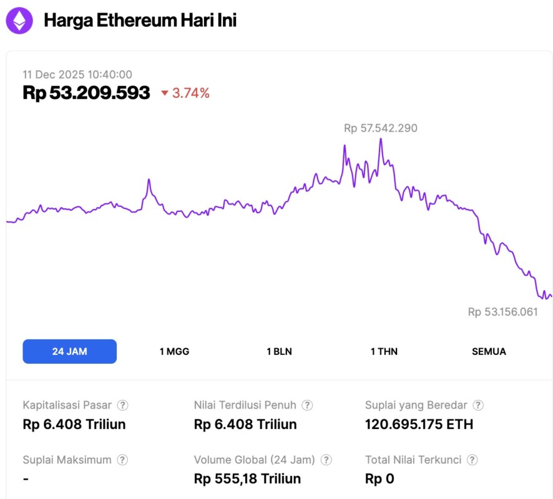Open Total Nilai Terkunci info icon
The image size is (553, 499).
coord(472,460)
